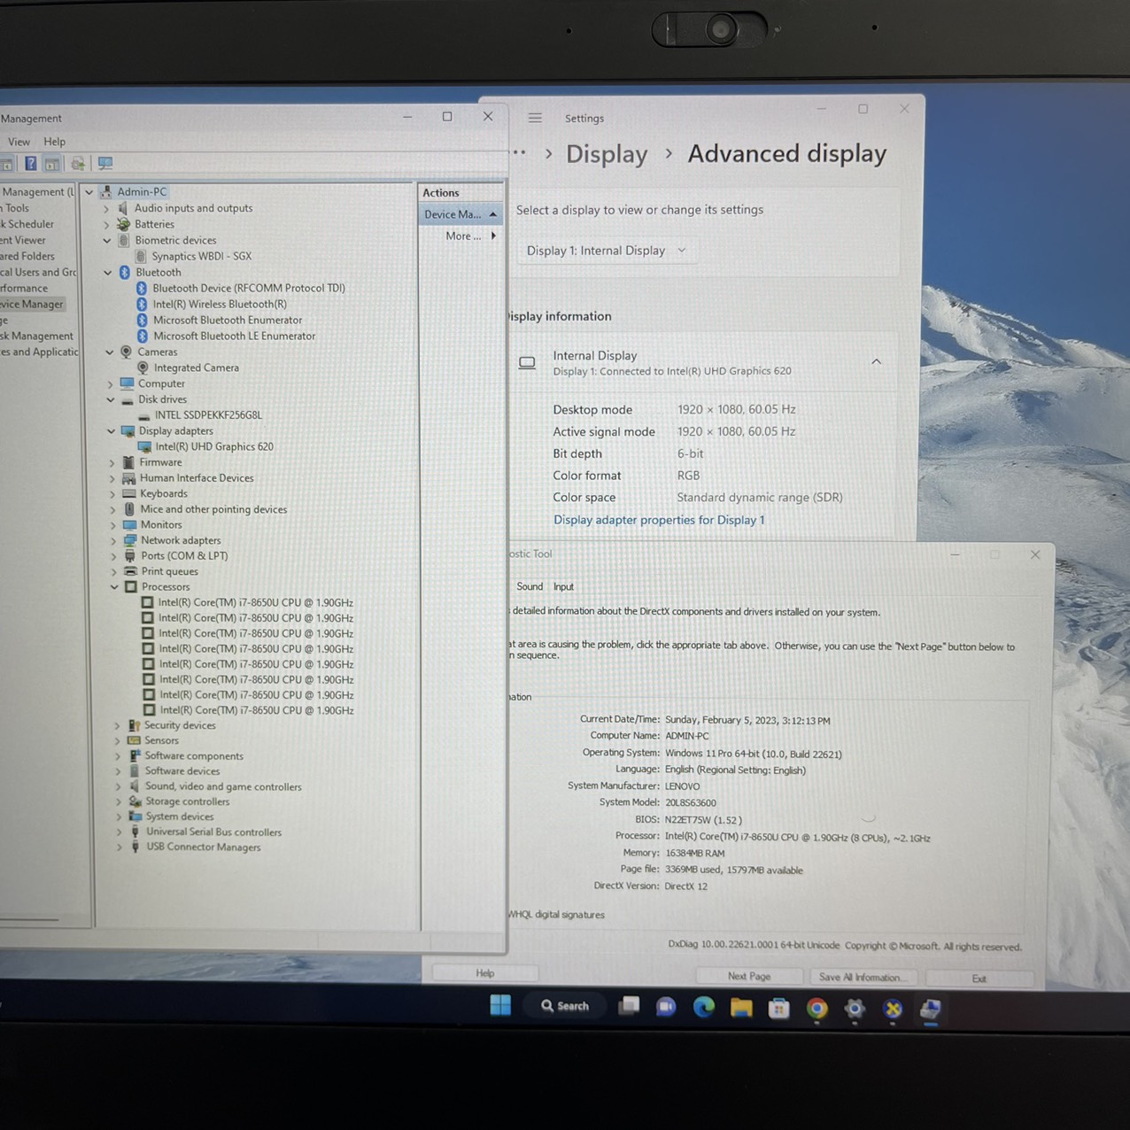The image size is (1130, 1130).
Task: Select the Keyboards category icon
Action: 129,493
